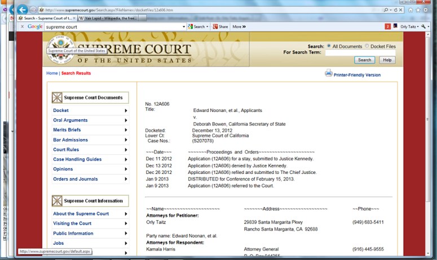Click the printer icon for printer-friendly version

(x=328, y=73)
